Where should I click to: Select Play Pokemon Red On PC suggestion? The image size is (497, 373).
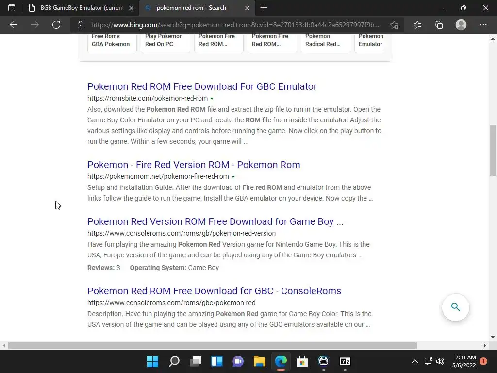pos(165,43)
